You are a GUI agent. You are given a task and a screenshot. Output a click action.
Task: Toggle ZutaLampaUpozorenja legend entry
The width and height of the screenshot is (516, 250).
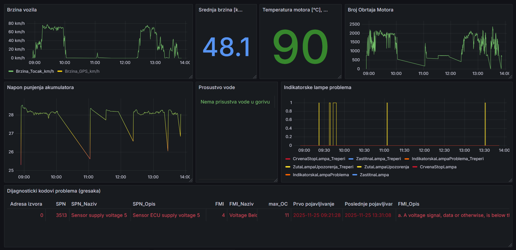(x=387, y=167)
